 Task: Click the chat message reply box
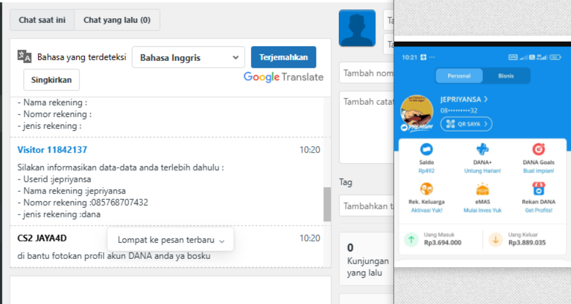(x=170, y=290)
